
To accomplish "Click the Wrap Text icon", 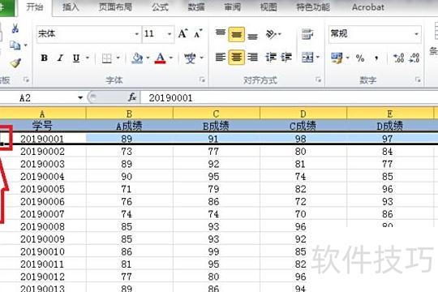I will (307, 34).
